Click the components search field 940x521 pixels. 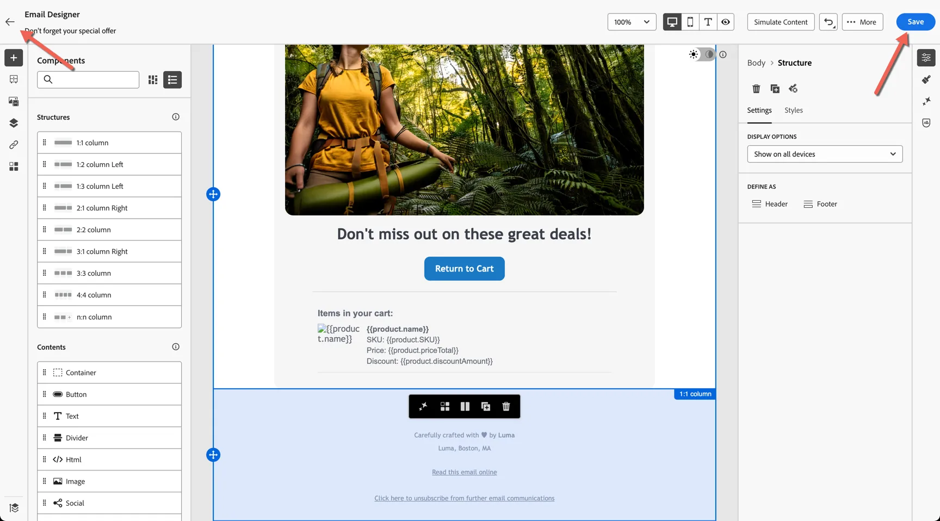point(88,80)
